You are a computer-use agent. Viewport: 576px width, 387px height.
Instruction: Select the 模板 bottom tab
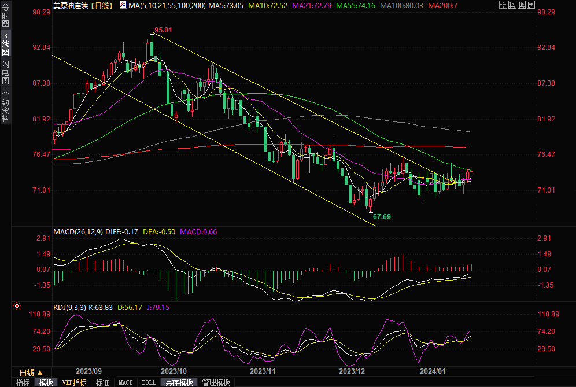point(46,382)
